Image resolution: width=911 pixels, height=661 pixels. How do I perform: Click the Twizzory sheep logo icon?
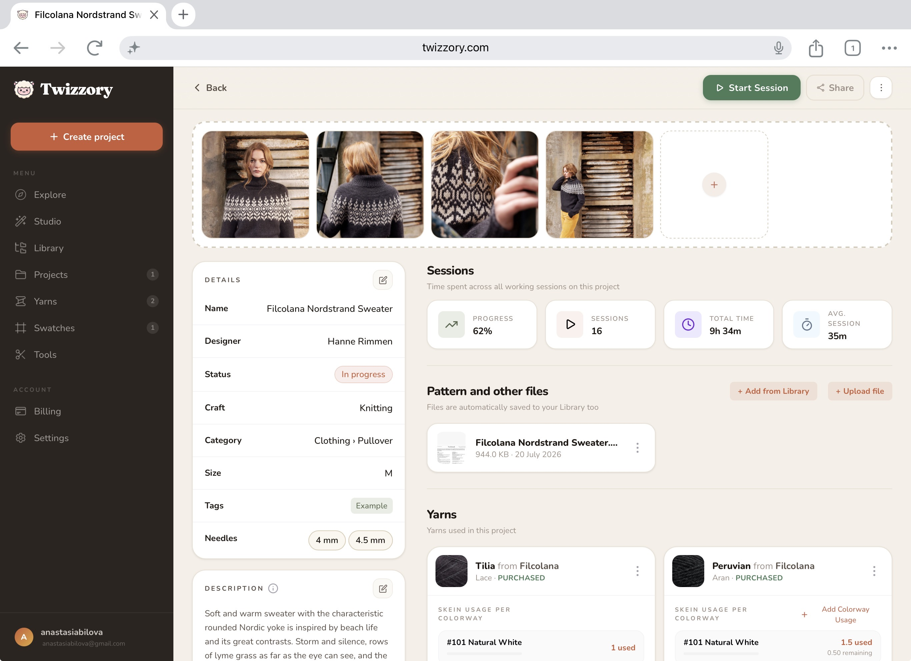point(24,89)
